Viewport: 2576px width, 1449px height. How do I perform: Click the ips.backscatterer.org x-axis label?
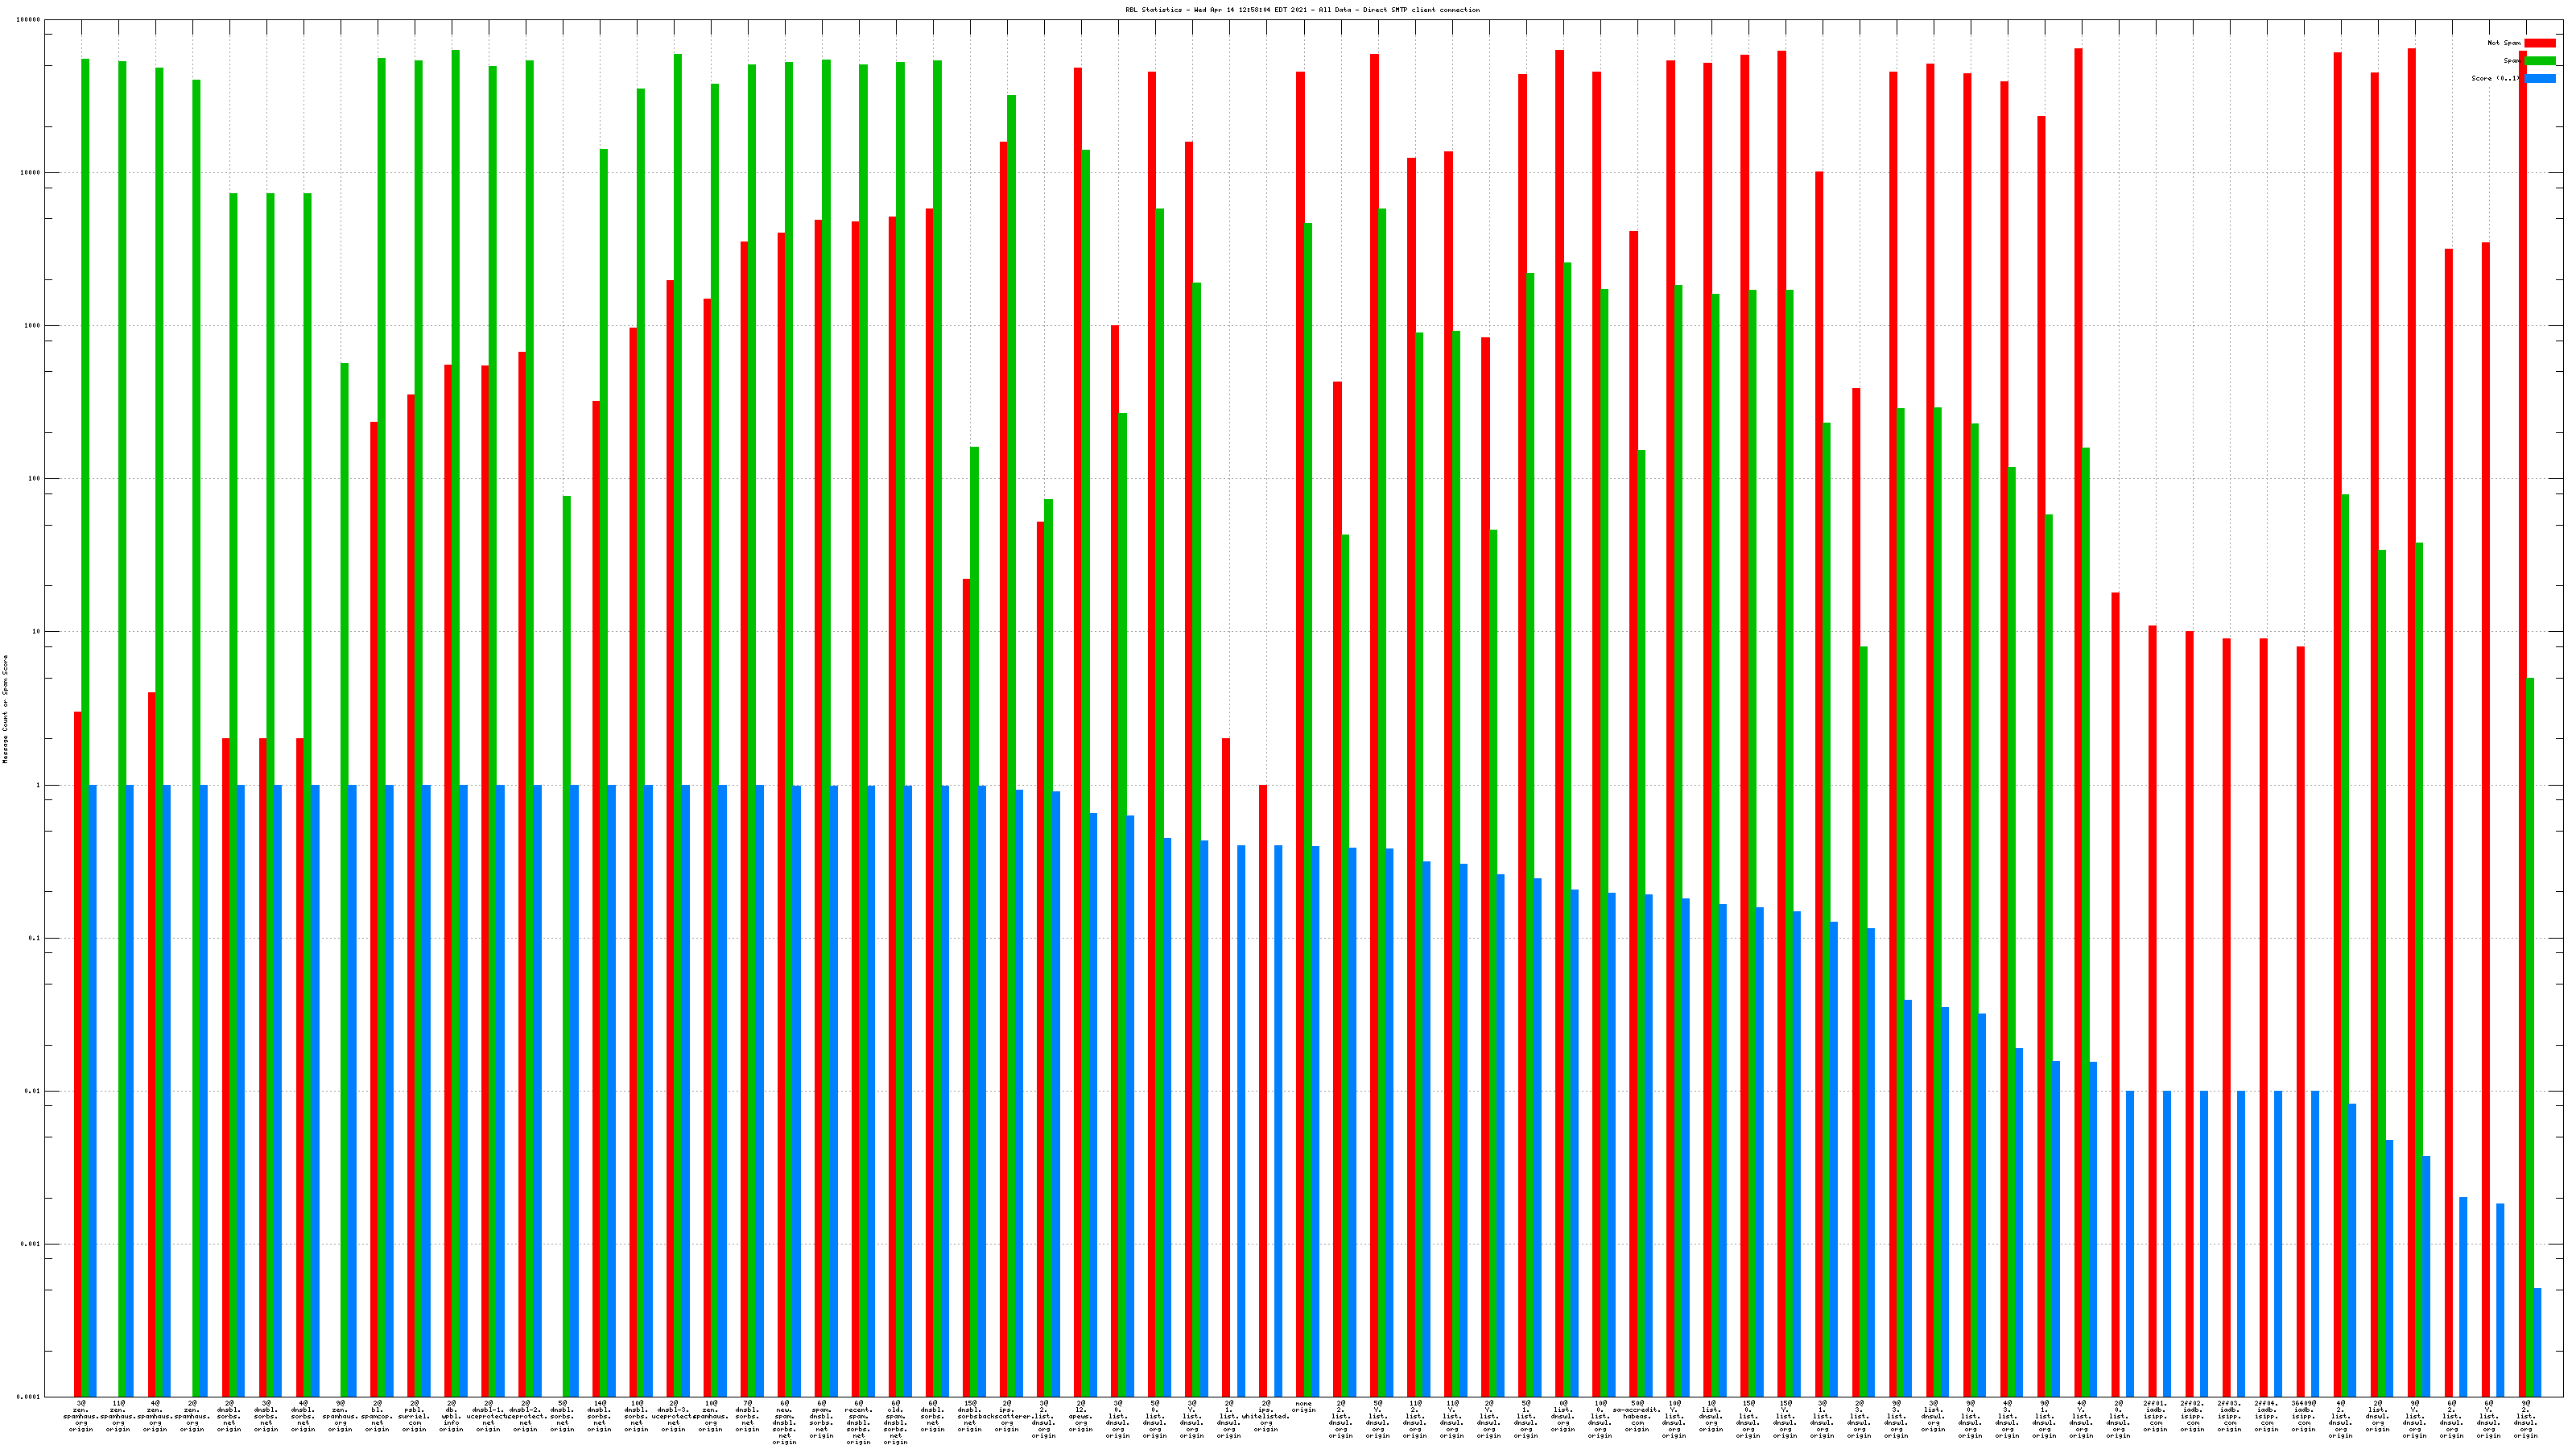click(x=1007, y=1416)
